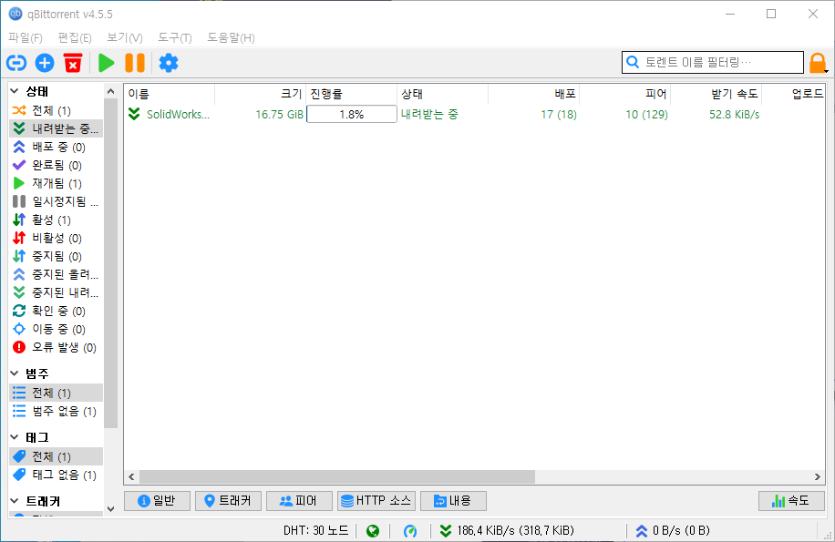Open the 피어 details tab

(x=299, y=500)
